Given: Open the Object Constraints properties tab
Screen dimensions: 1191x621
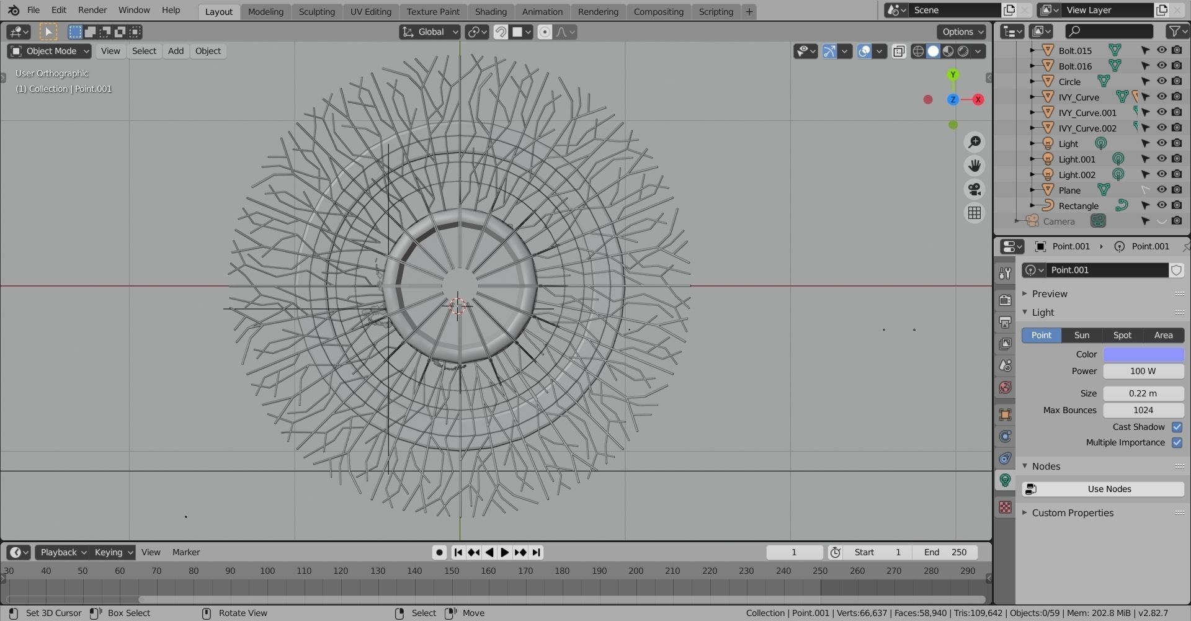Looking at the screenshot, I should point(1005,458).
